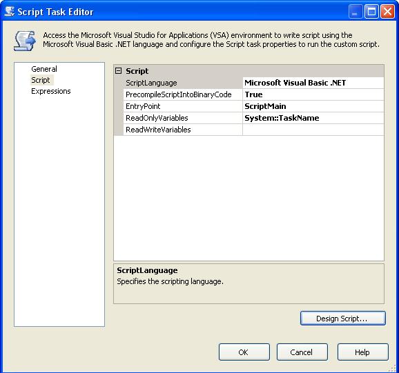
Task: Click the script scroll icon beside description
Action: (x=25, y=41)
